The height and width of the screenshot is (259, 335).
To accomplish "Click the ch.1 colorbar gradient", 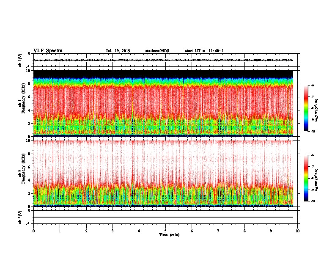I will click(306, 108).
